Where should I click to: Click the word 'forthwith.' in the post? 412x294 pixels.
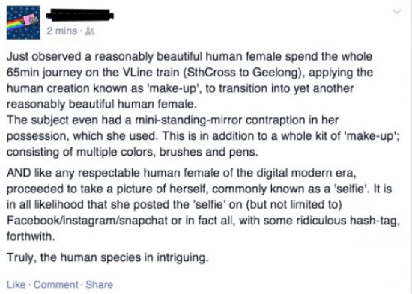(x=31, y=236)
